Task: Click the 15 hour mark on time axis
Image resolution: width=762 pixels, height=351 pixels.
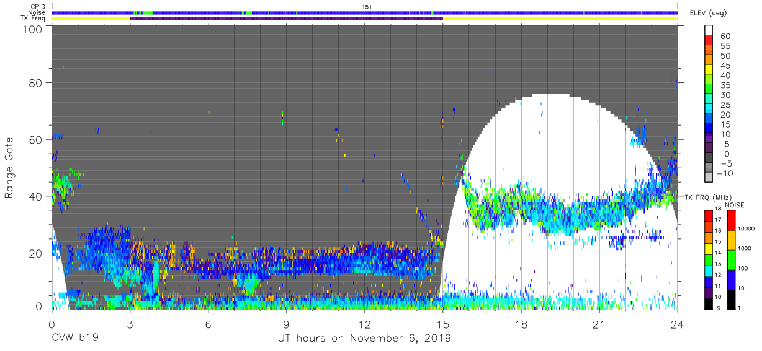Action: [x=443, y=324]
